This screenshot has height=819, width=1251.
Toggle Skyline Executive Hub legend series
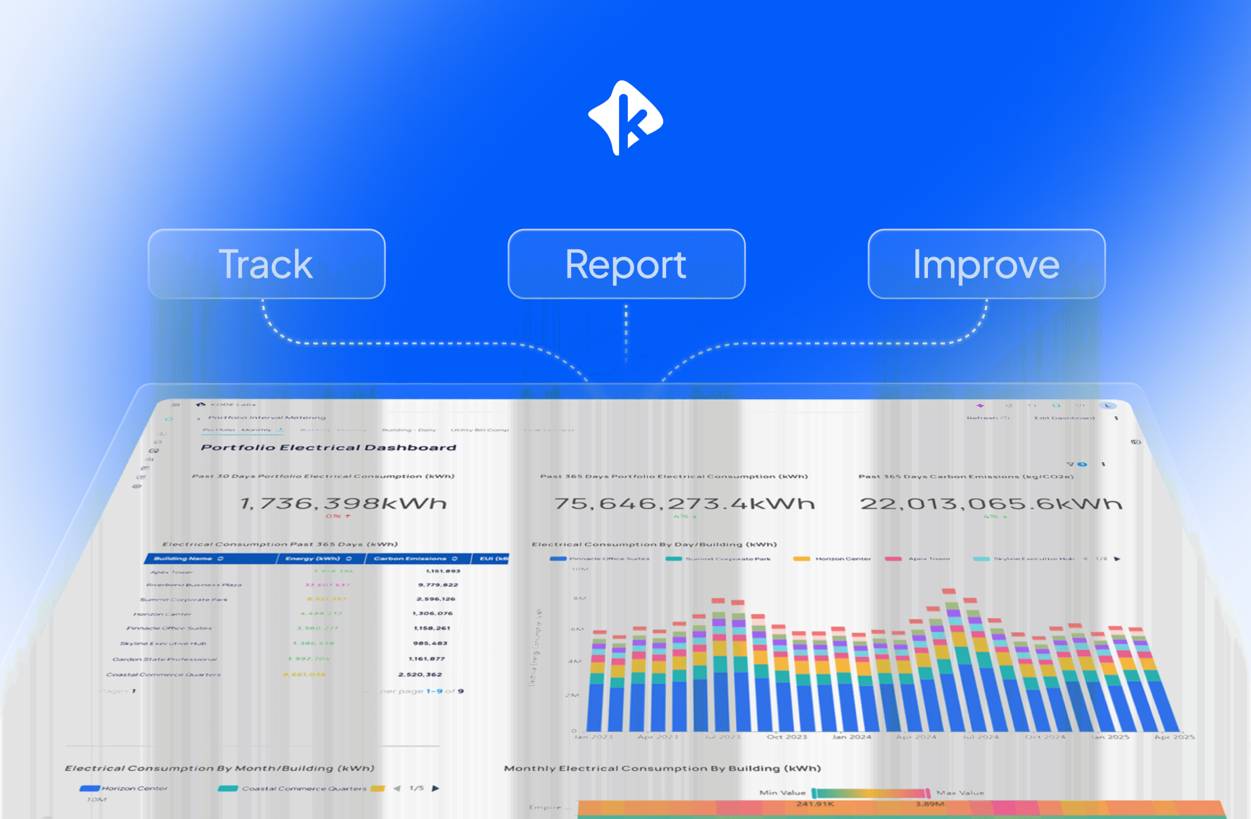1023,558
